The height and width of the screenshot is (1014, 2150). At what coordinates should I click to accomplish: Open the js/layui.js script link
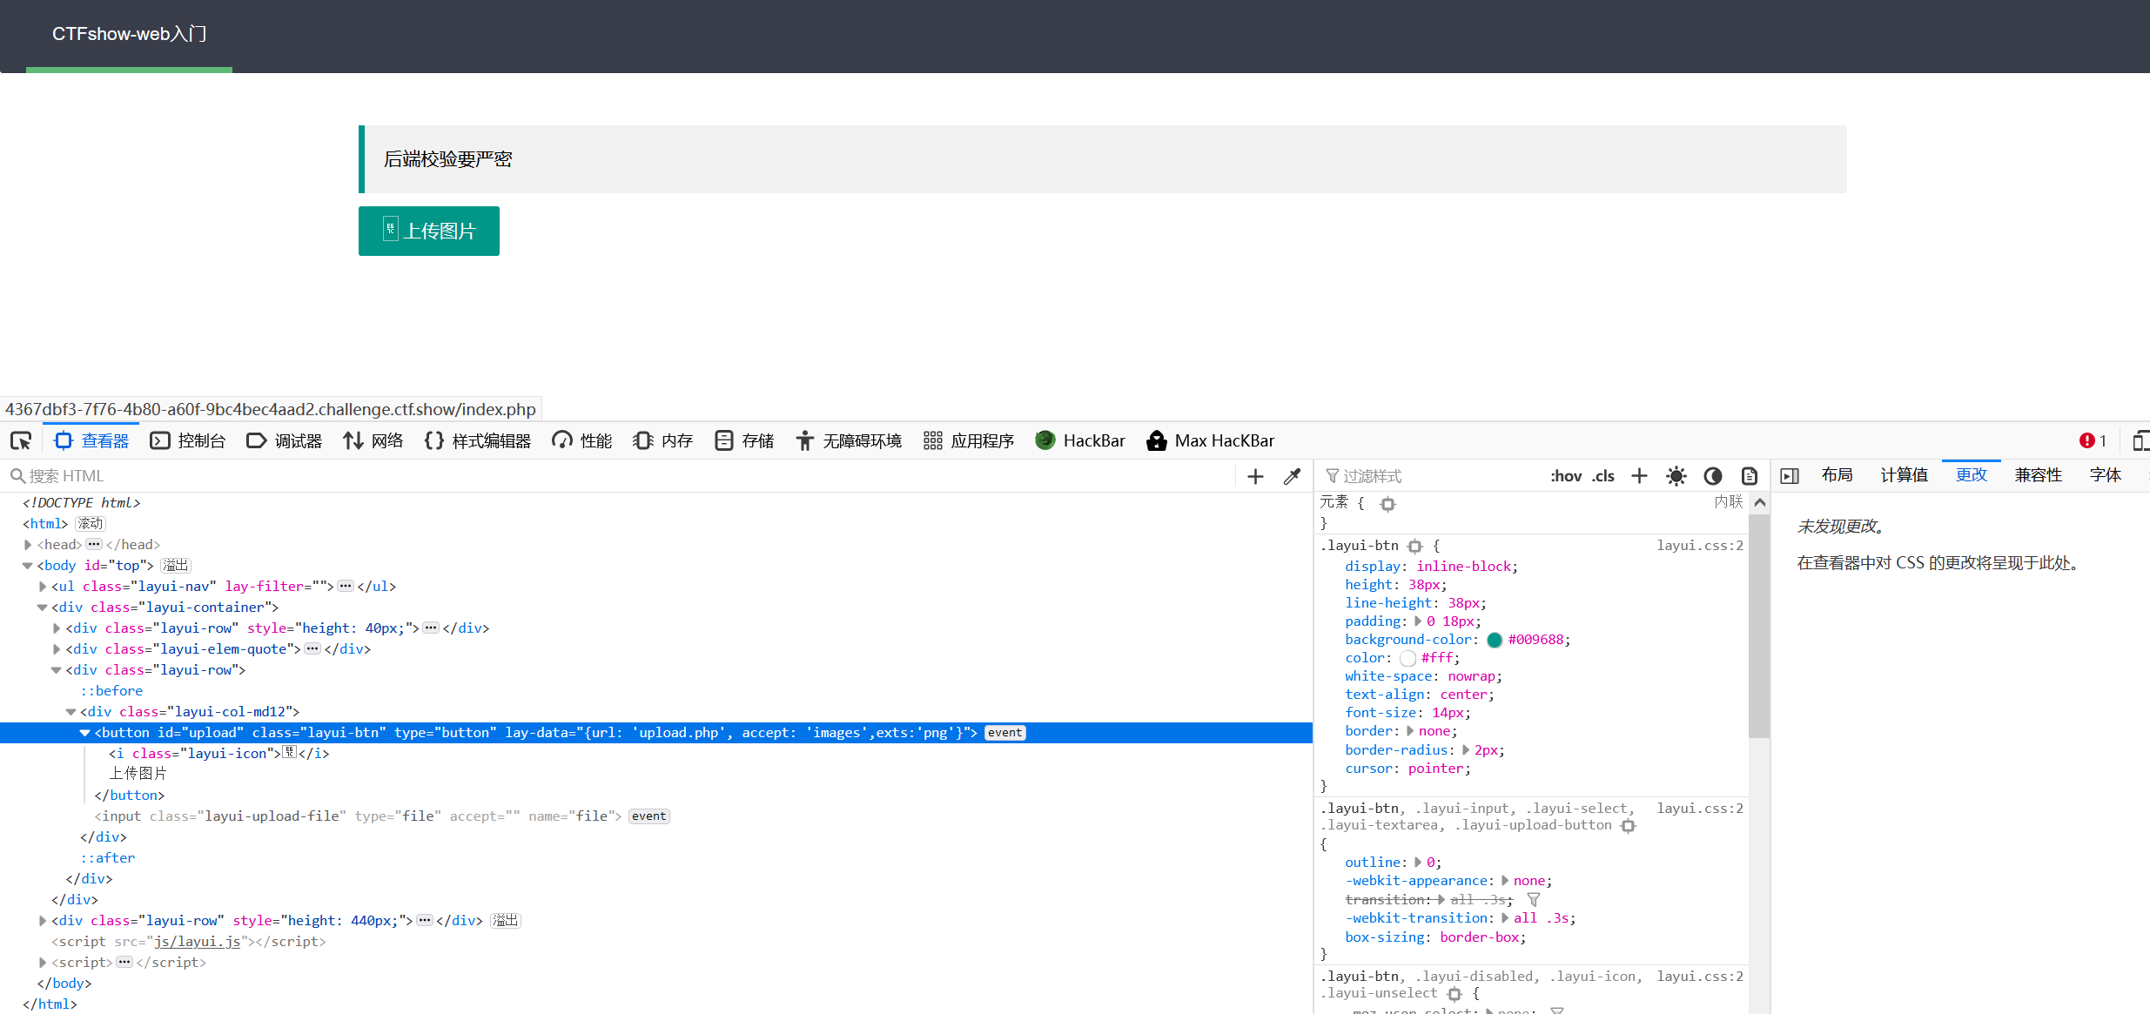tap(197, 942)
